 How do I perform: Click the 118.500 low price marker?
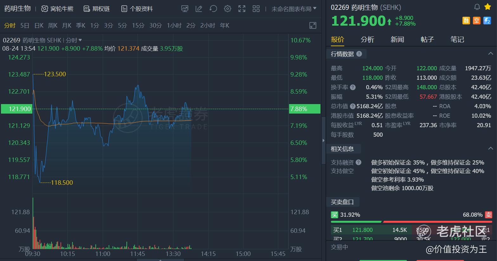coord(62,183)
